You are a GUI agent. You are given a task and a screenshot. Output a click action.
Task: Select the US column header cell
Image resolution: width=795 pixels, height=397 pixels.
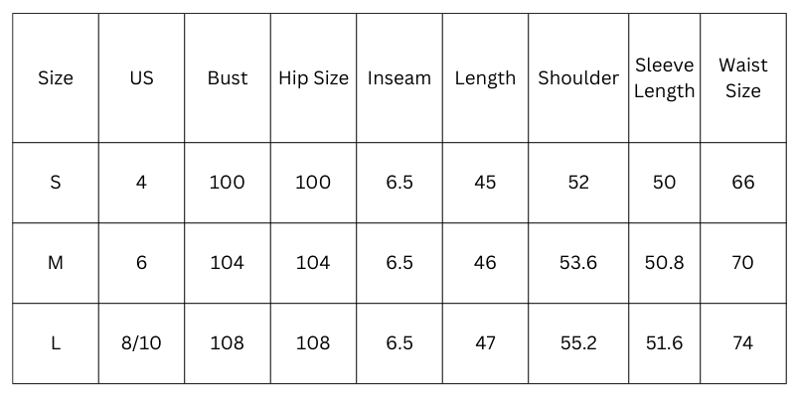[x=141, y=78]
